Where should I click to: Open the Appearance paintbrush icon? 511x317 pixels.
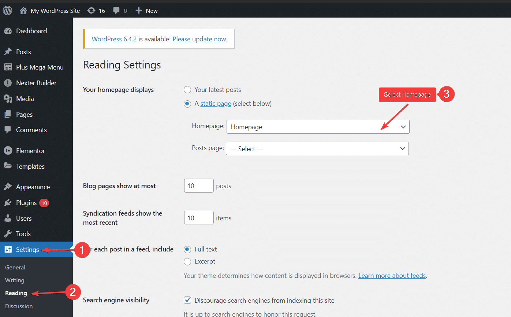pos(8,187)
